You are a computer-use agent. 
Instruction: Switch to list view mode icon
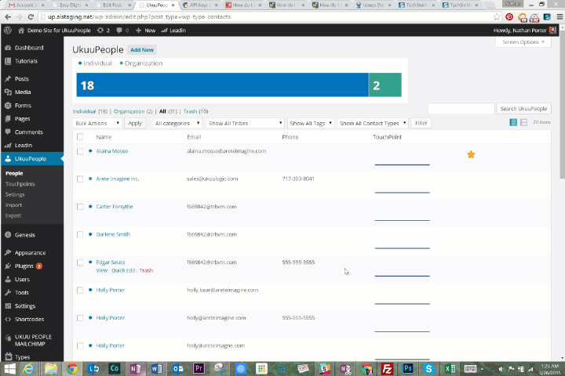click(513, 122)
